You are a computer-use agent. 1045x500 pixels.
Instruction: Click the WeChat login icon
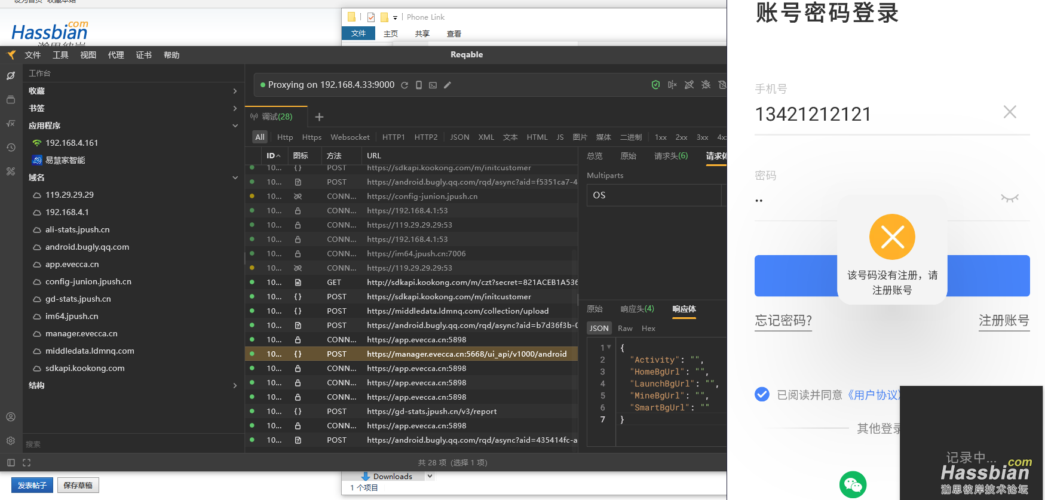click(853, 484)
